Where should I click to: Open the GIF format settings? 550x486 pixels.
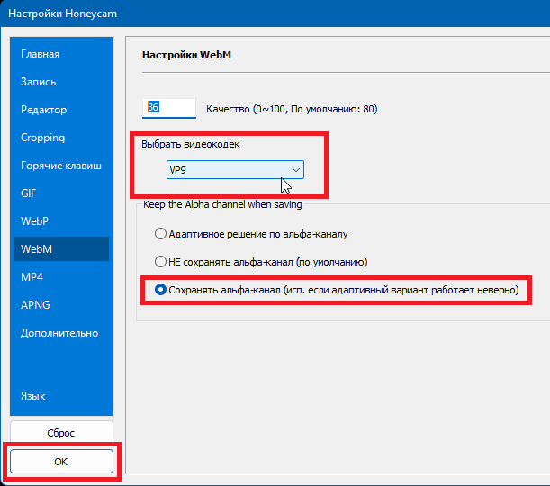28,193
